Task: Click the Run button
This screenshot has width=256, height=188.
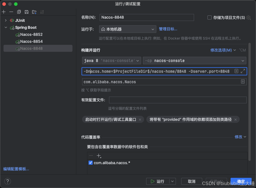Action: pyautogui.click(x=158, y=181)
